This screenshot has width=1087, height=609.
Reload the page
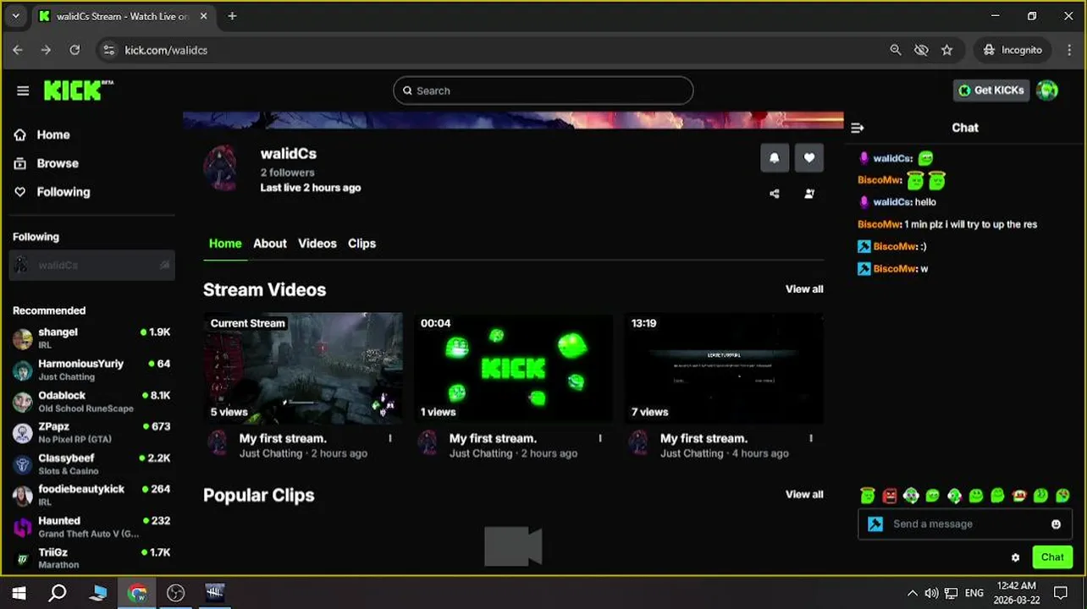pyautogui.click(x=74, y=50)
